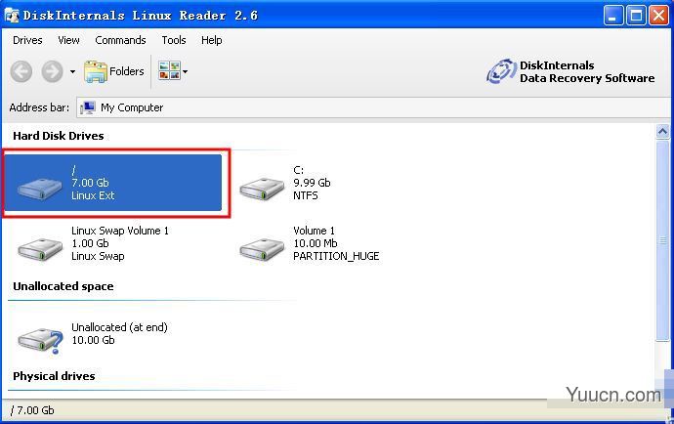
Task: Click the Back navigation arrow
Action: click(x=21, y=71)
